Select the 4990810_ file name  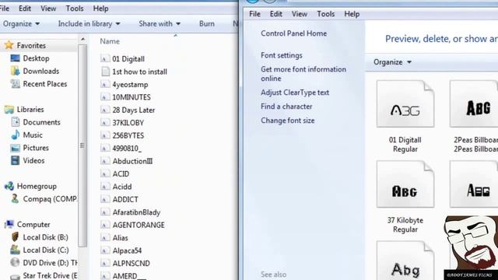pyautogui.click(x=127, y=149)
